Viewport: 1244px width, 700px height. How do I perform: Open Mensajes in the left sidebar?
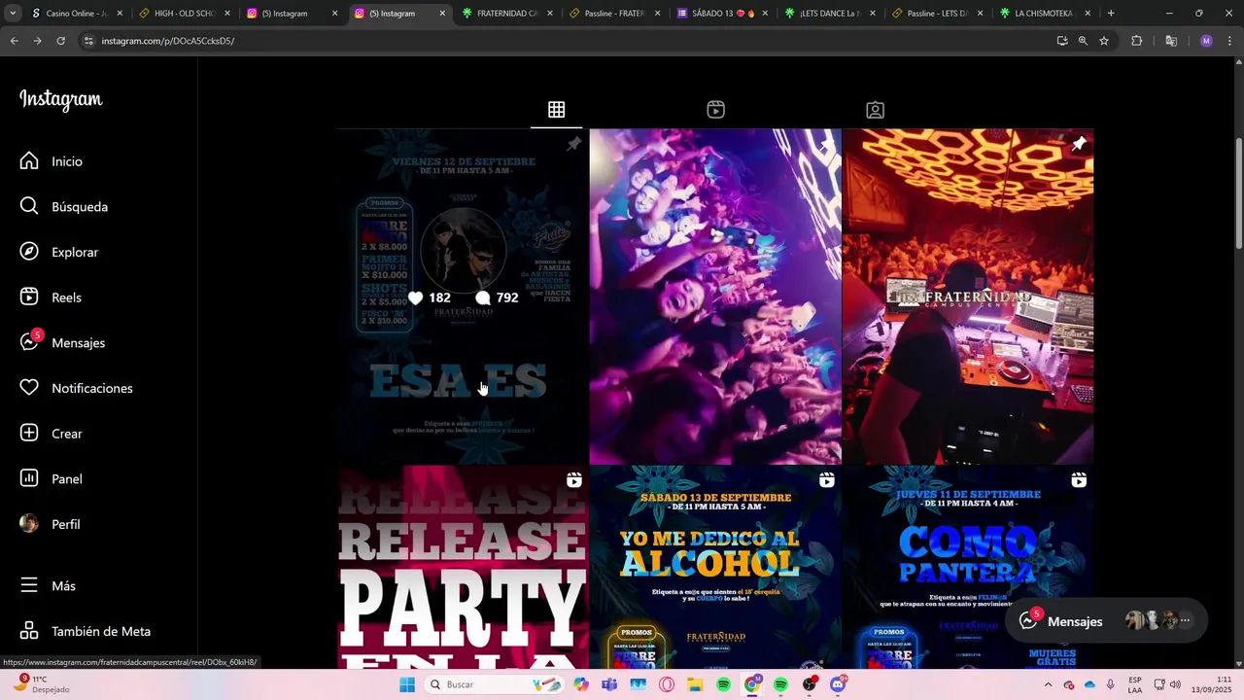pyautogui.click(x=62, y=342)
